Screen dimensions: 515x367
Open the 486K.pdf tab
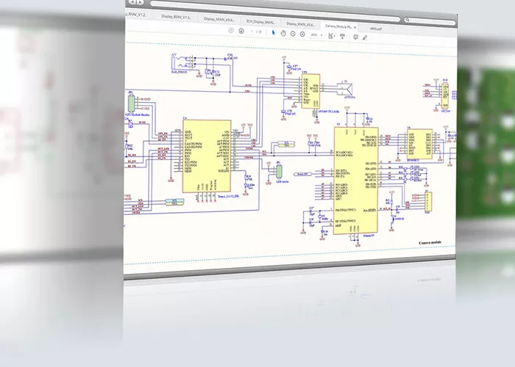point(376,29)
